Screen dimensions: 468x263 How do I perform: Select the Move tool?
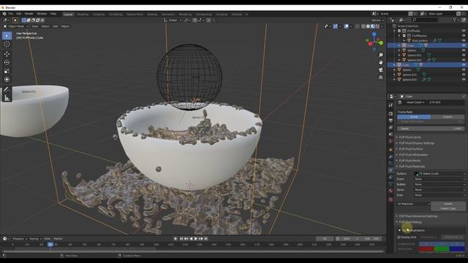[7, 54]
